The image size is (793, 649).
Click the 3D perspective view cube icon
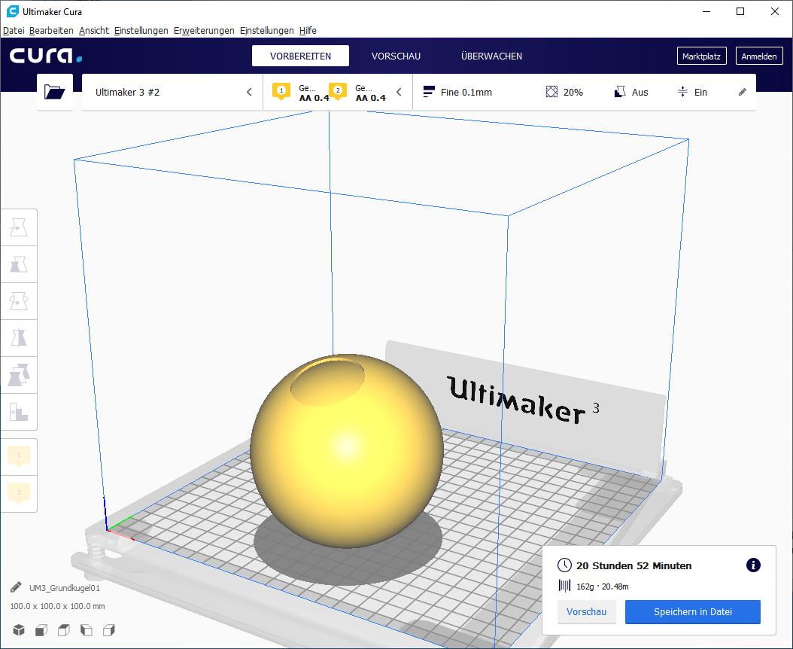[19, 629]
